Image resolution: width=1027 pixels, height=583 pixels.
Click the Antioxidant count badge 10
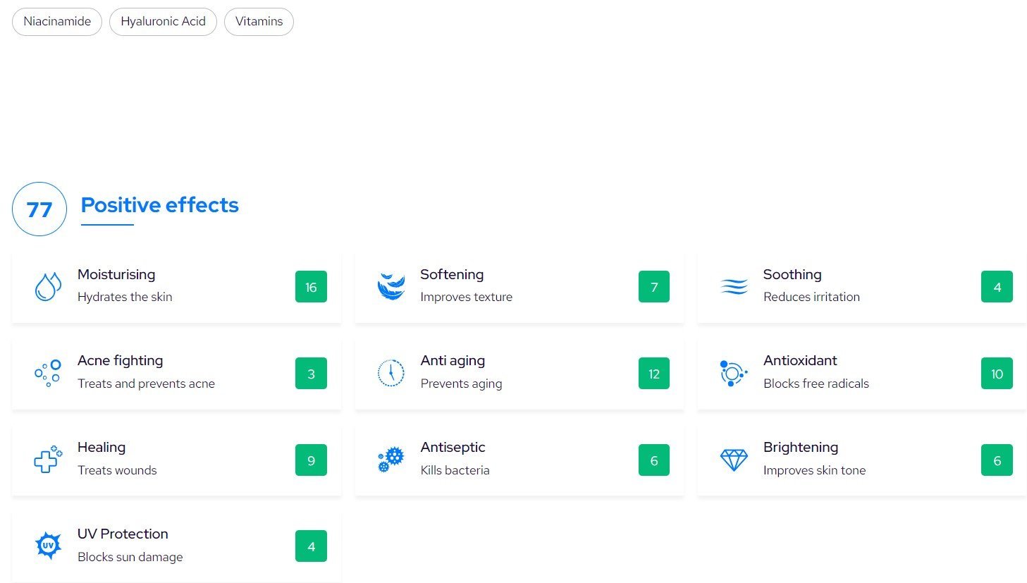(997, 374)
